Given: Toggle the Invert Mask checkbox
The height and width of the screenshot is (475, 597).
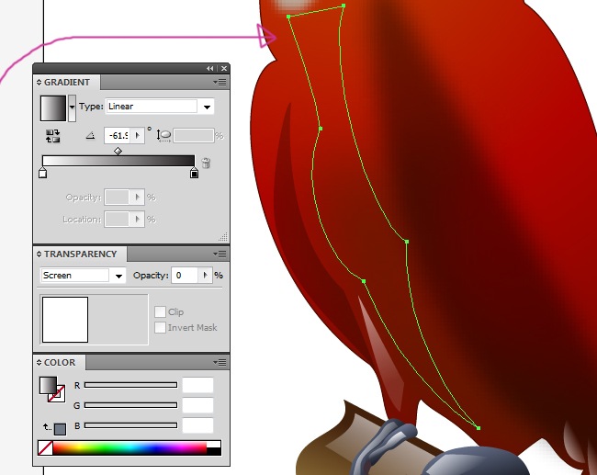Looking at the screenshot, I should point(160,328).
